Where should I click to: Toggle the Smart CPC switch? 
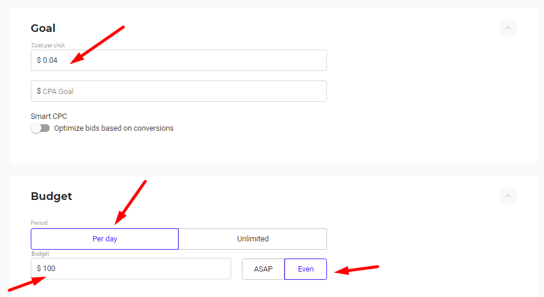(x=40, y=128)
